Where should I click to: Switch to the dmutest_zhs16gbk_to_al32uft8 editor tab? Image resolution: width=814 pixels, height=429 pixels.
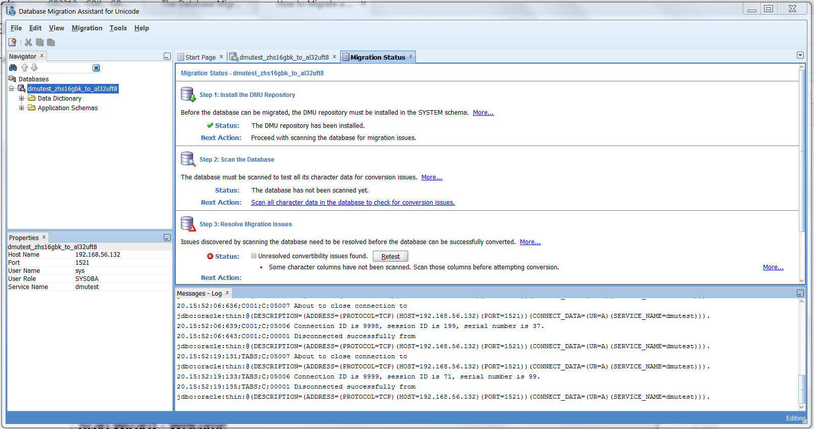[284, 57]
